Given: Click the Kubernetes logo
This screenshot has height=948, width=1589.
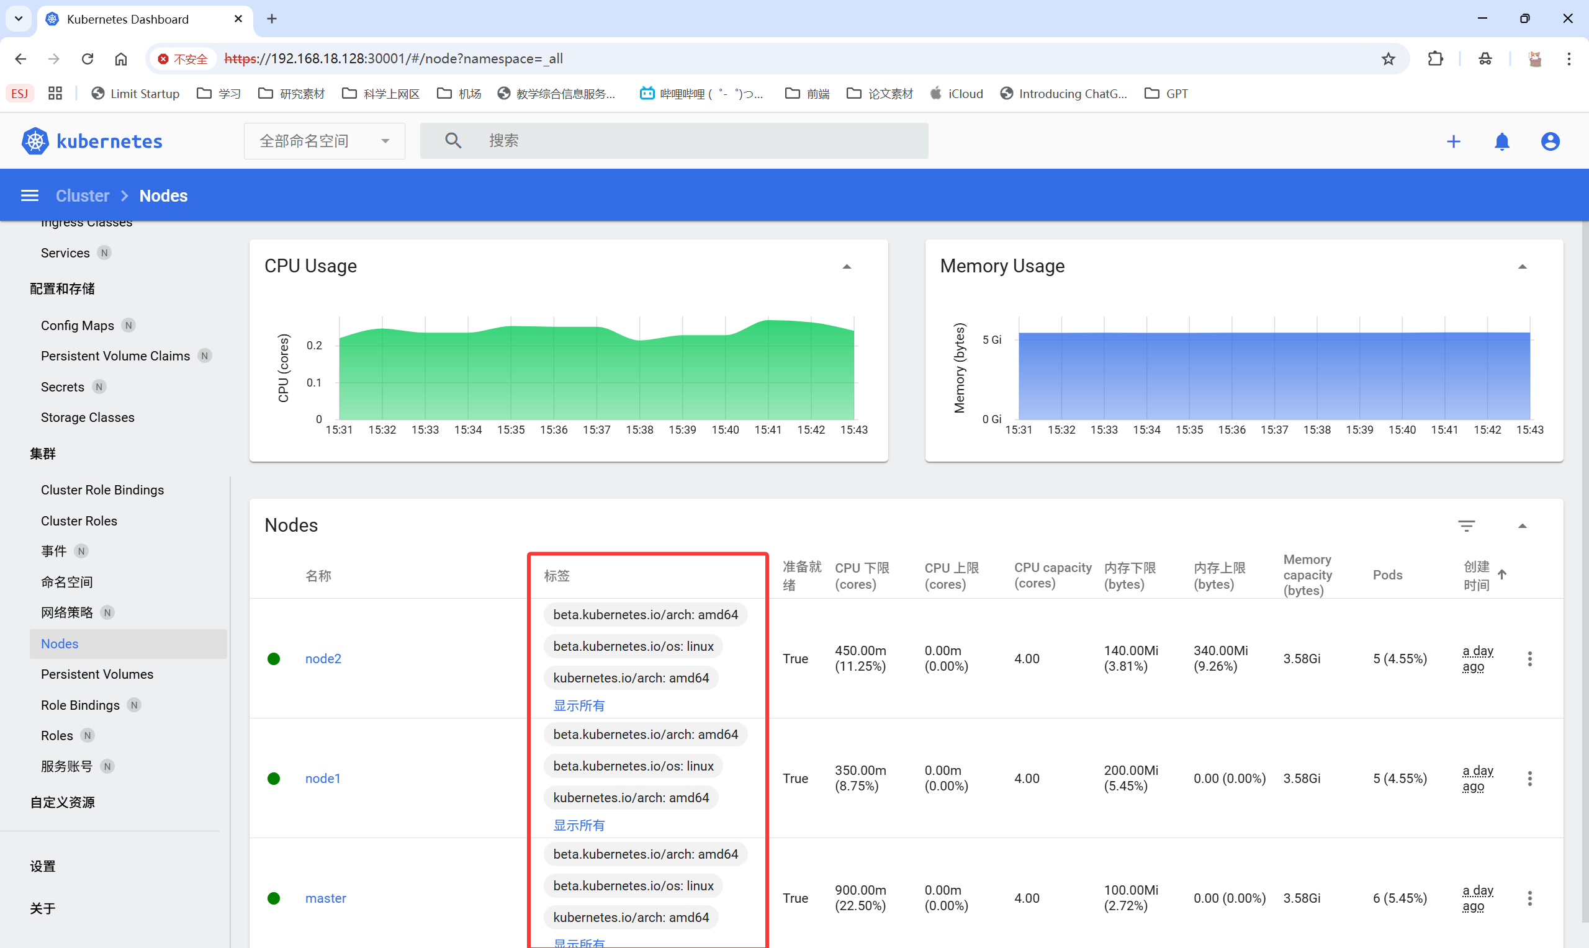Looking at the screenshot, I should [35, 141].
